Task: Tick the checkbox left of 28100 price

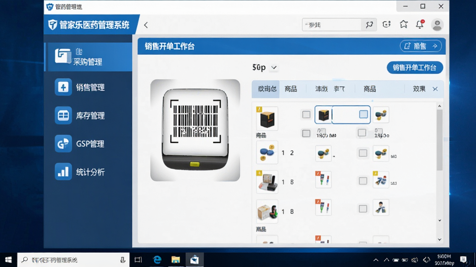Action: pyautogui.click(x=362, y=133)
